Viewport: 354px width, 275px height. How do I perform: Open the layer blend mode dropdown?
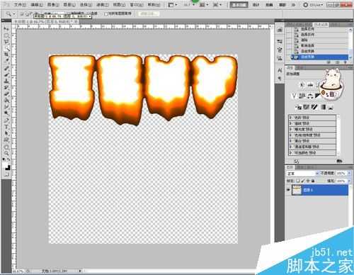303,174
